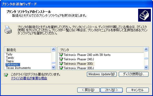Click driver icon for Phaser 240 with 39 fonts
The image size is (153, 96).
tap(61, 55)
